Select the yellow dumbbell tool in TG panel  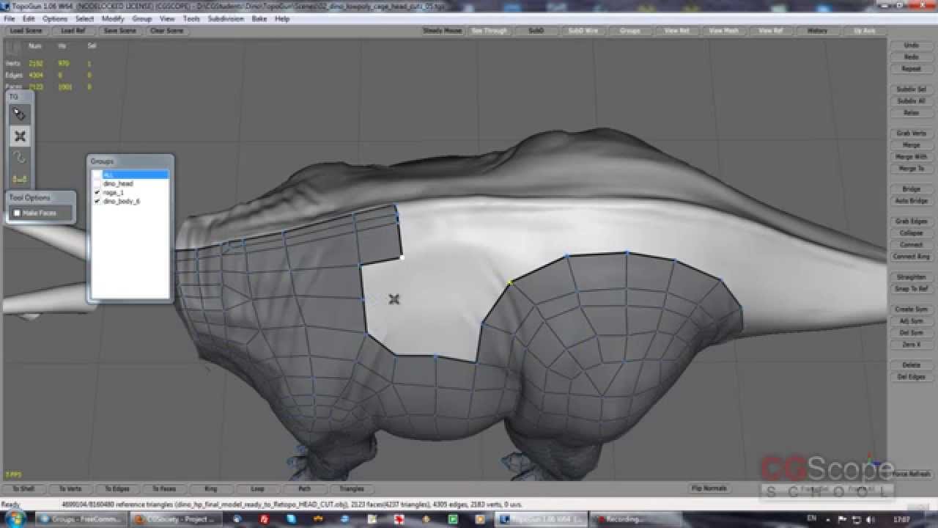pyautogui.click(x=20, y=179)
